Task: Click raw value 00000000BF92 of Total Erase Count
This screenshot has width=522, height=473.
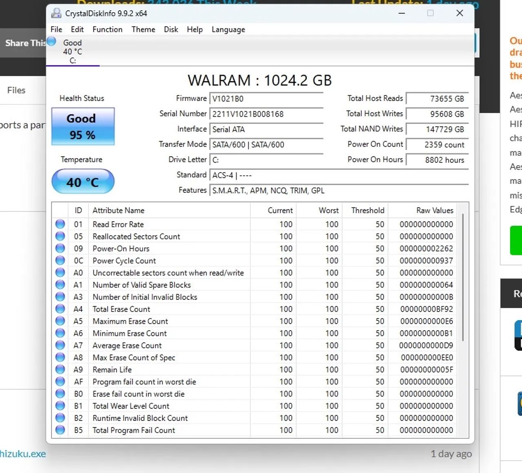Action: click(427, 309)
